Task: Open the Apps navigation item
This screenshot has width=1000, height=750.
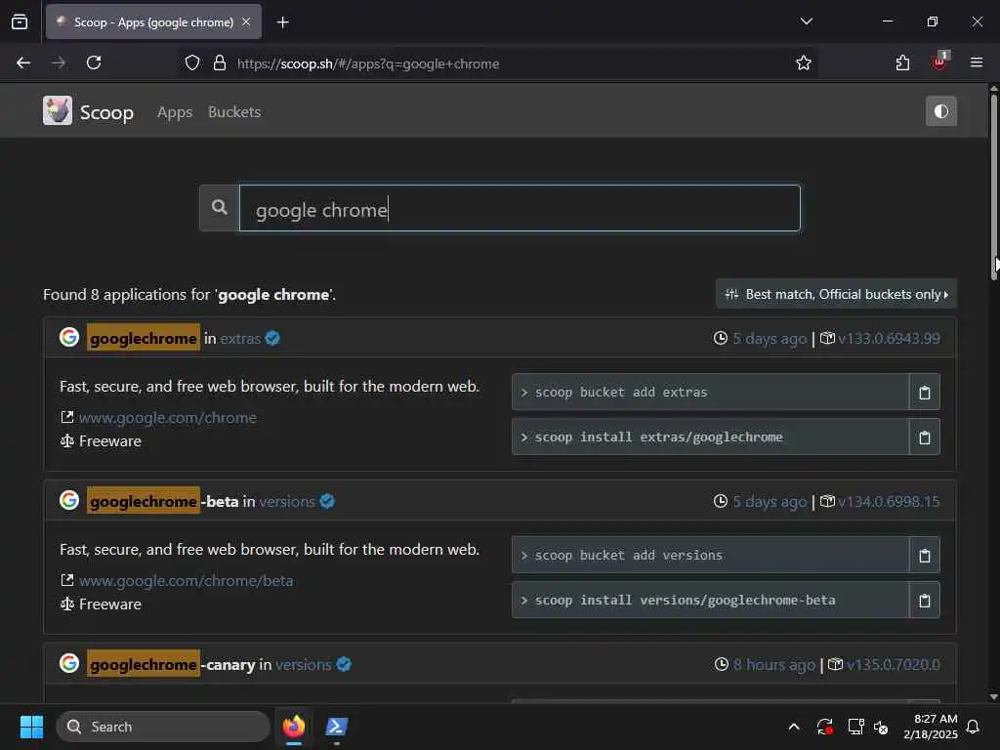Action: click(x=175, y=112)
